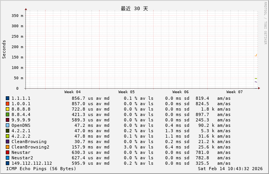269x174 pixels.
Task: Click the Week 06 axis label
Action: click(x=181, y=92)
